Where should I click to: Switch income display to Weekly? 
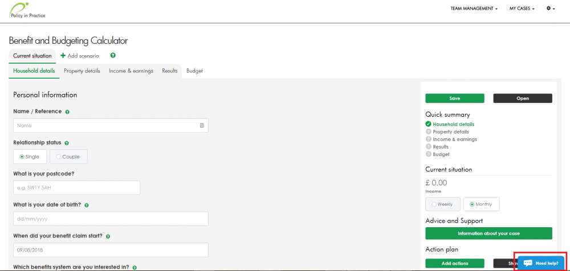(442, 204)
